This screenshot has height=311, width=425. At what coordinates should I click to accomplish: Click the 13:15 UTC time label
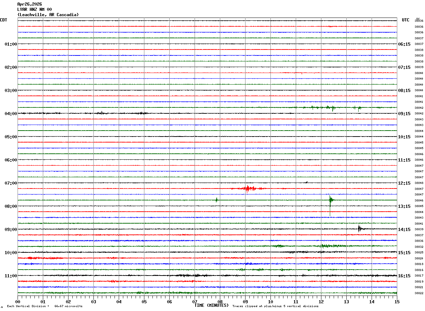(404, 206)
